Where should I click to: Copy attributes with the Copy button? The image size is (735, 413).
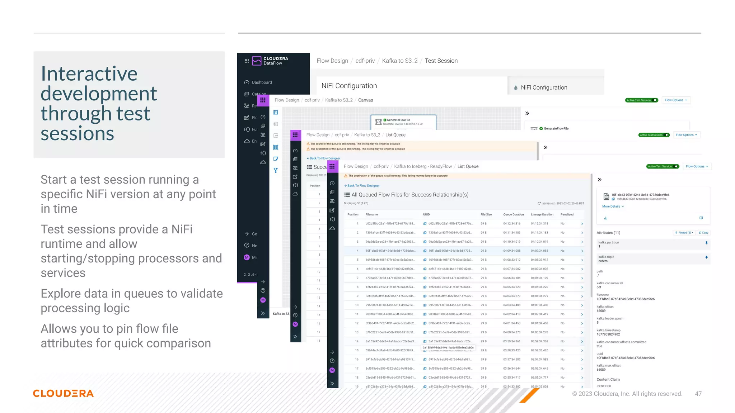pyautogui.click(x=703, y=233)
